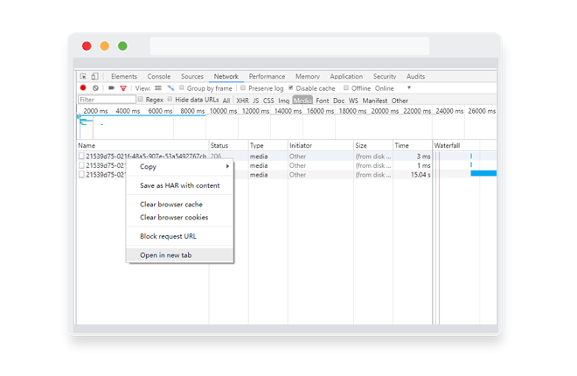Screen dimensions: 577x376
Task: Tick the Offline checkbox
Action: pyautogui.click(x=346, y=88)
